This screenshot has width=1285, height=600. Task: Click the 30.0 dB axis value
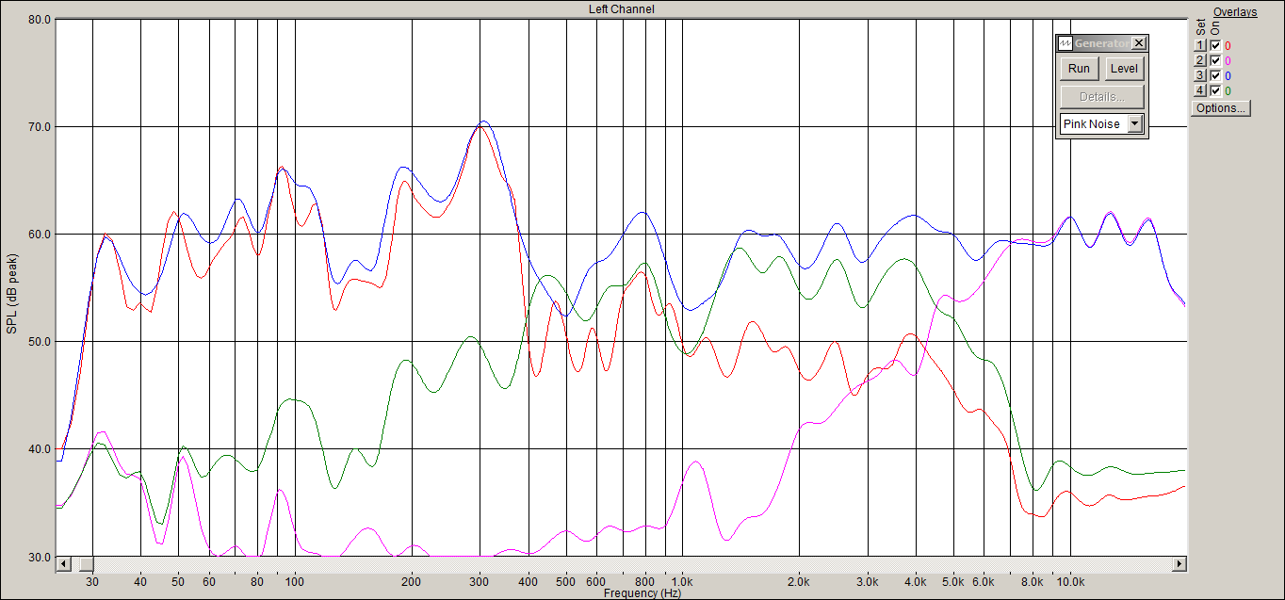pyautogui.click(x=39, y=556)
